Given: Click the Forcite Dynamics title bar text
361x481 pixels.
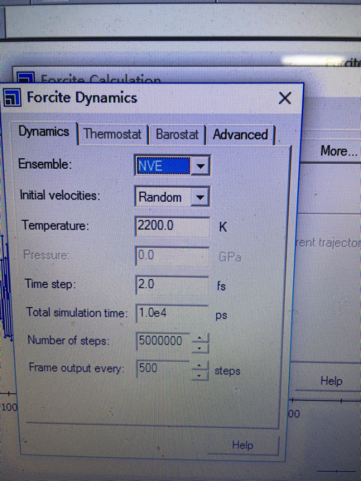Looking at the screenshot, I should [82, 98].
